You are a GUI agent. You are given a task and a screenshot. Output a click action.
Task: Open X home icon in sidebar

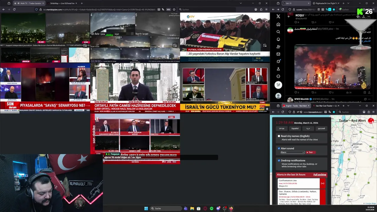tap(278, 24)
